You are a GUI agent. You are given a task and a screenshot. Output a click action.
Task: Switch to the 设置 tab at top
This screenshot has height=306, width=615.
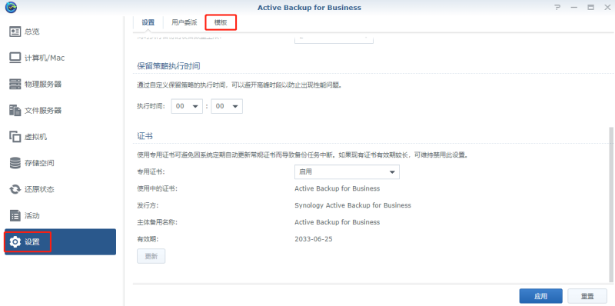(148, 23)
